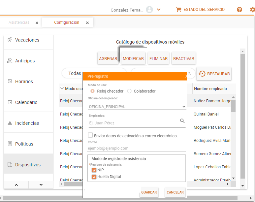The image size is (255, 202).
Task: Open settings gear icon in header
Action: pos(252,10)
